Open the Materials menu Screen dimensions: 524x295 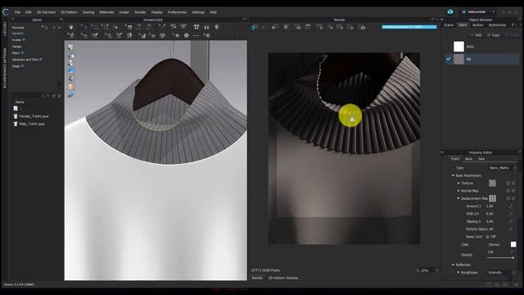[x=106, y=12]
